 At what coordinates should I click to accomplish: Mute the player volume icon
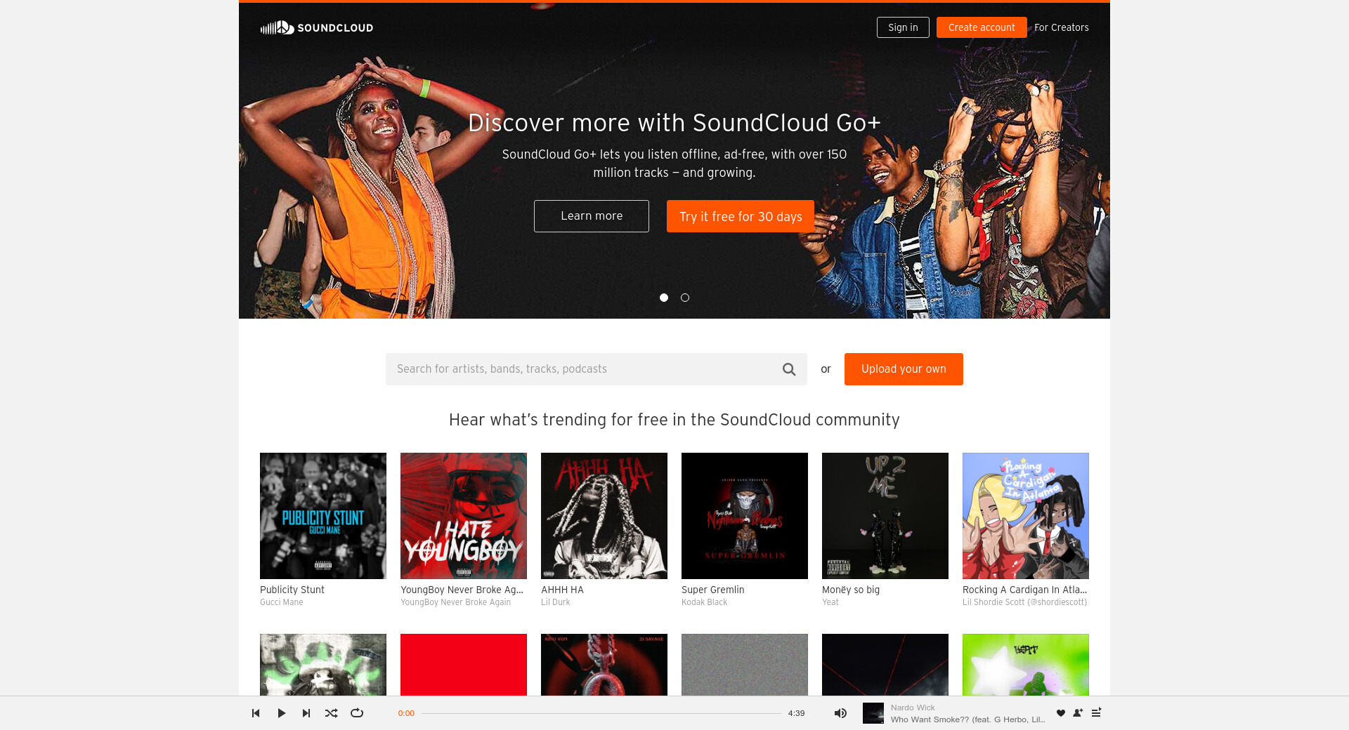[840, 713]
